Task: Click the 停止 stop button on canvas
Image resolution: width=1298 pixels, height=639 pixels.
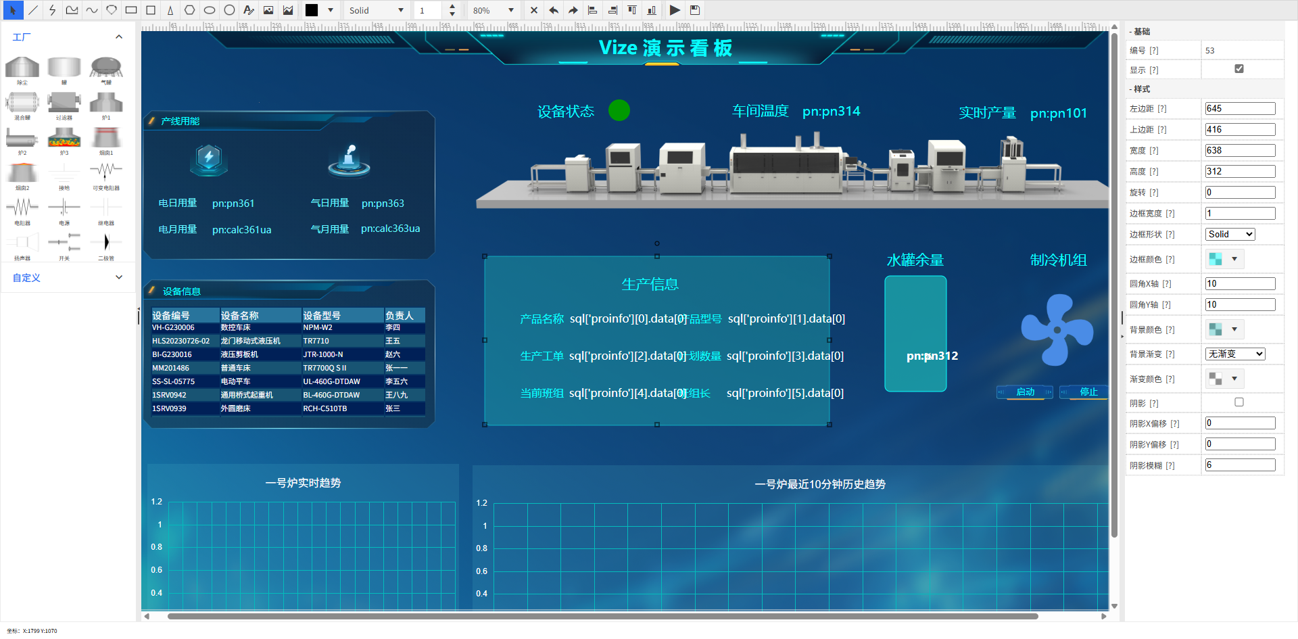Action: (1087, 392)
